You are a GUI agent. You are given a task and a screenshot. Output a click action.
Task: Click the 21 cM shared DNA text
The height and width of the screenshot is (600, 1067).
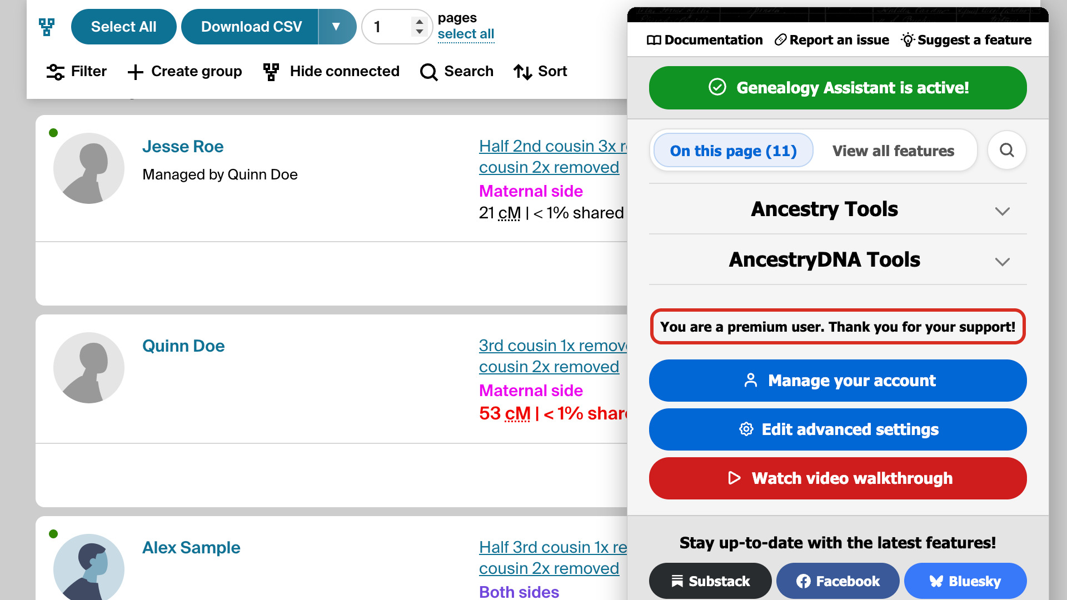click(551, 213)
